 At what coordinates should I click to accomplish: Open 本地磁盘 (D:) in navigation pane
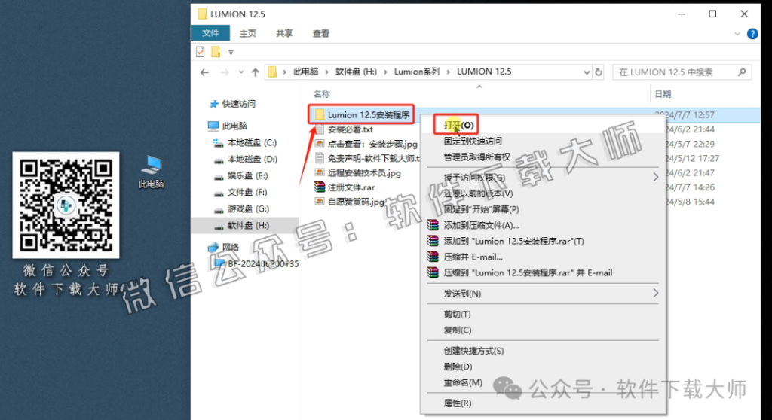(252, 160)
